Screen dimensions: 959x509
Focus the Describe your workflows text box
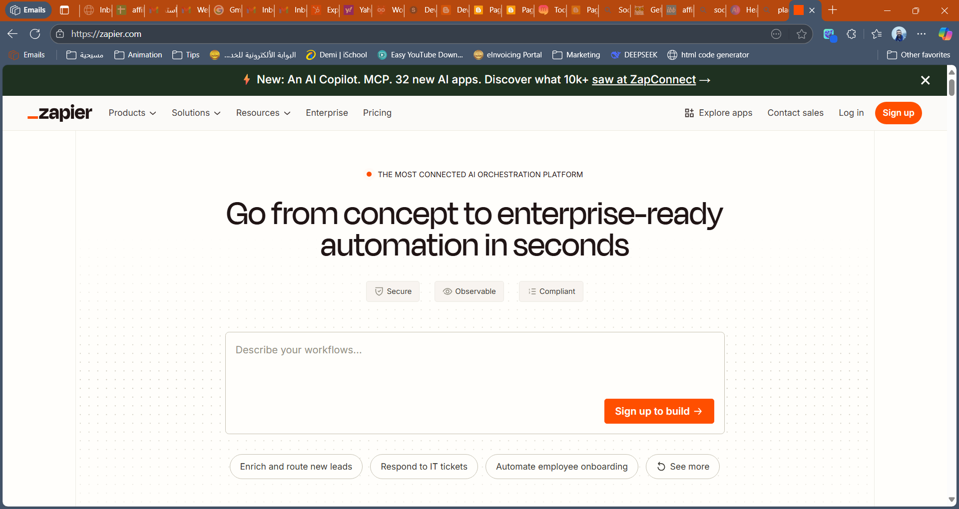tap(475, 383)
